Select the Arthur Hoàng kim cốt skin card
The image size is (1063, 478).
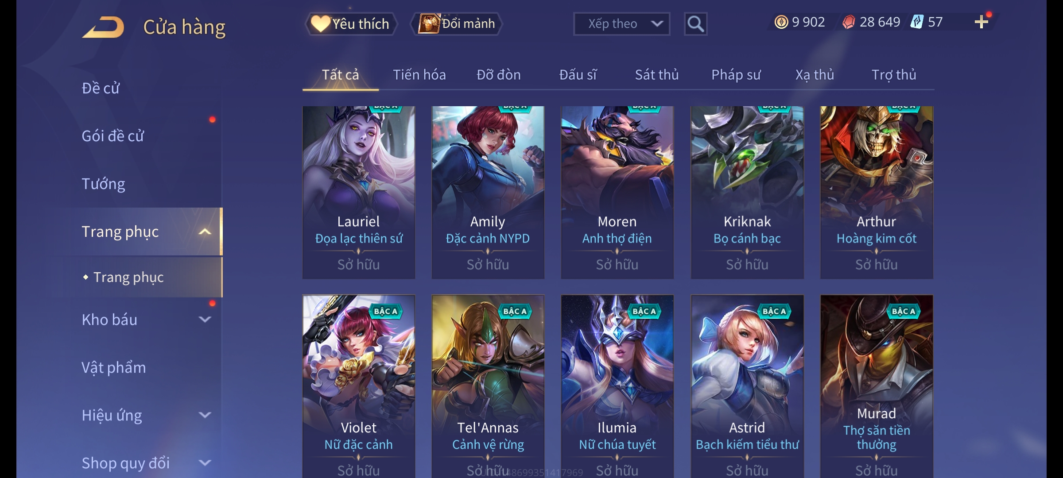pyautogui.click(x=877, y=192)
